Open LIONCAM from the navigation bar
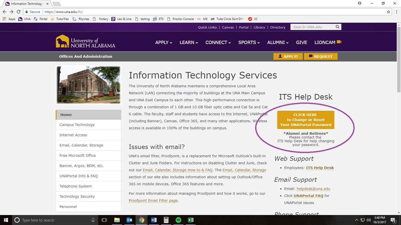401x225 pixels. (x=328, y=42)
